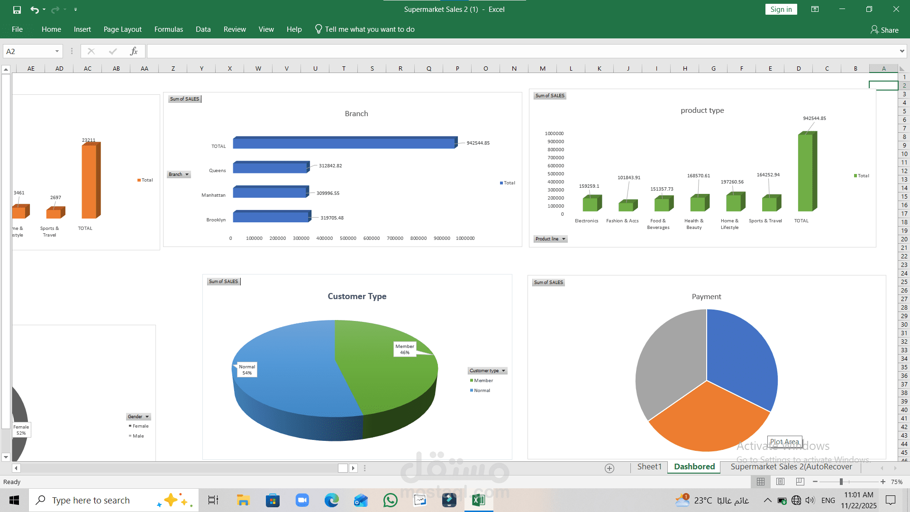This screenshot has width=910, height=512.
Task: Select the Branch chart title
Action: pos(356,114)
